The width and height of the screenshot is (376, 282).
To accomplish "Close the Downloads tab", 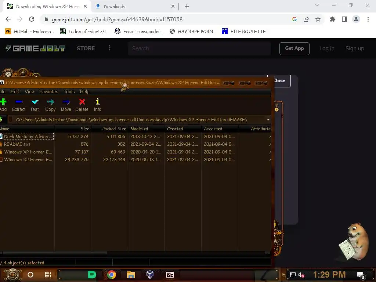I will 173,7.
